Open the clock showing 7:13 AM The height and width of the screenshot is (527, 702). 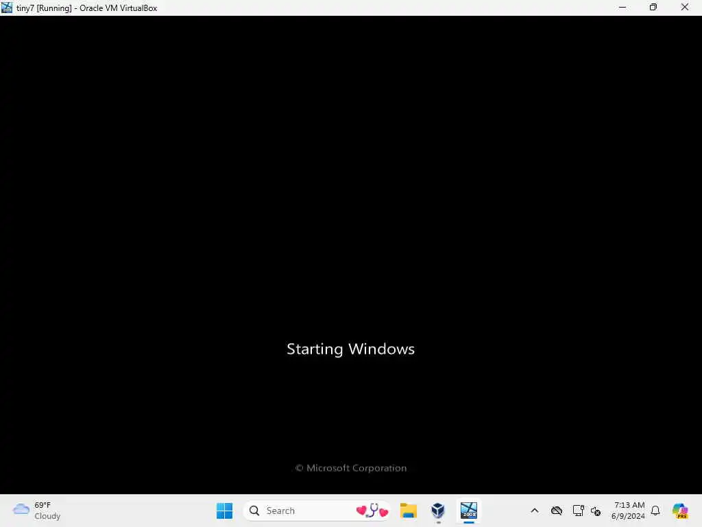pos(628,511)
